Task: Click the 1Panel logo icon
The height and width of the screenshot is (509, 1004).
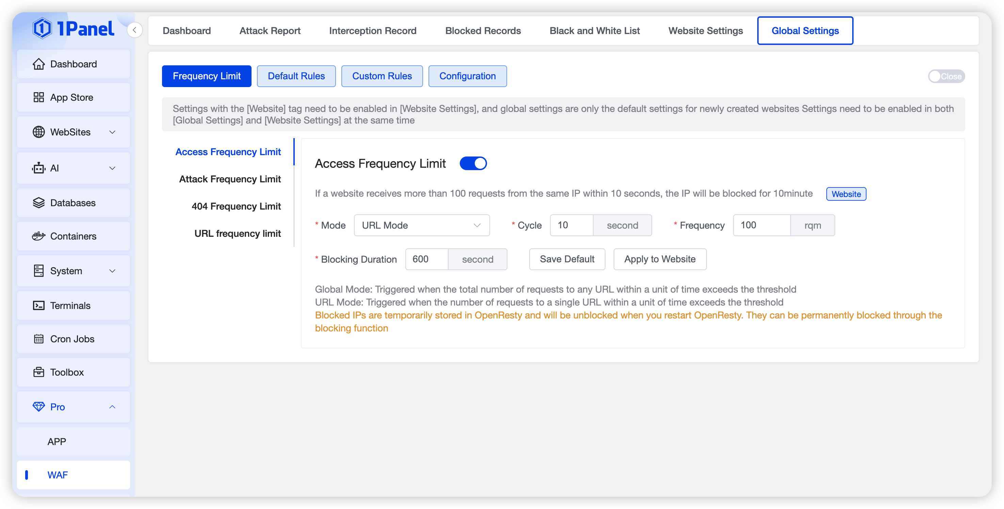Action: coord(42,29)
